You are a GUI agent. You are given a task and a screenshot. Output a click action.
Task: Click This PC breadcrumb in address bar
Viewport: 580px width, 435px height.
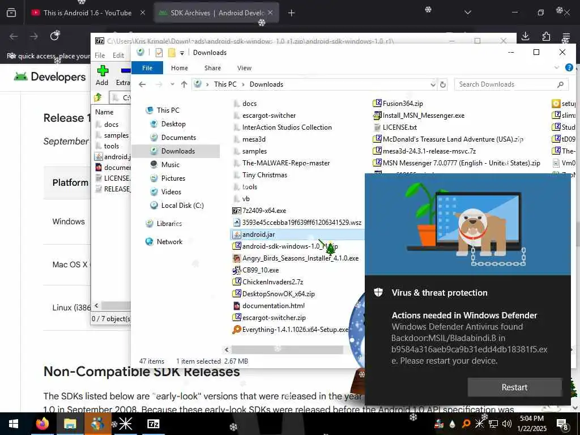(x=225, y=84)
